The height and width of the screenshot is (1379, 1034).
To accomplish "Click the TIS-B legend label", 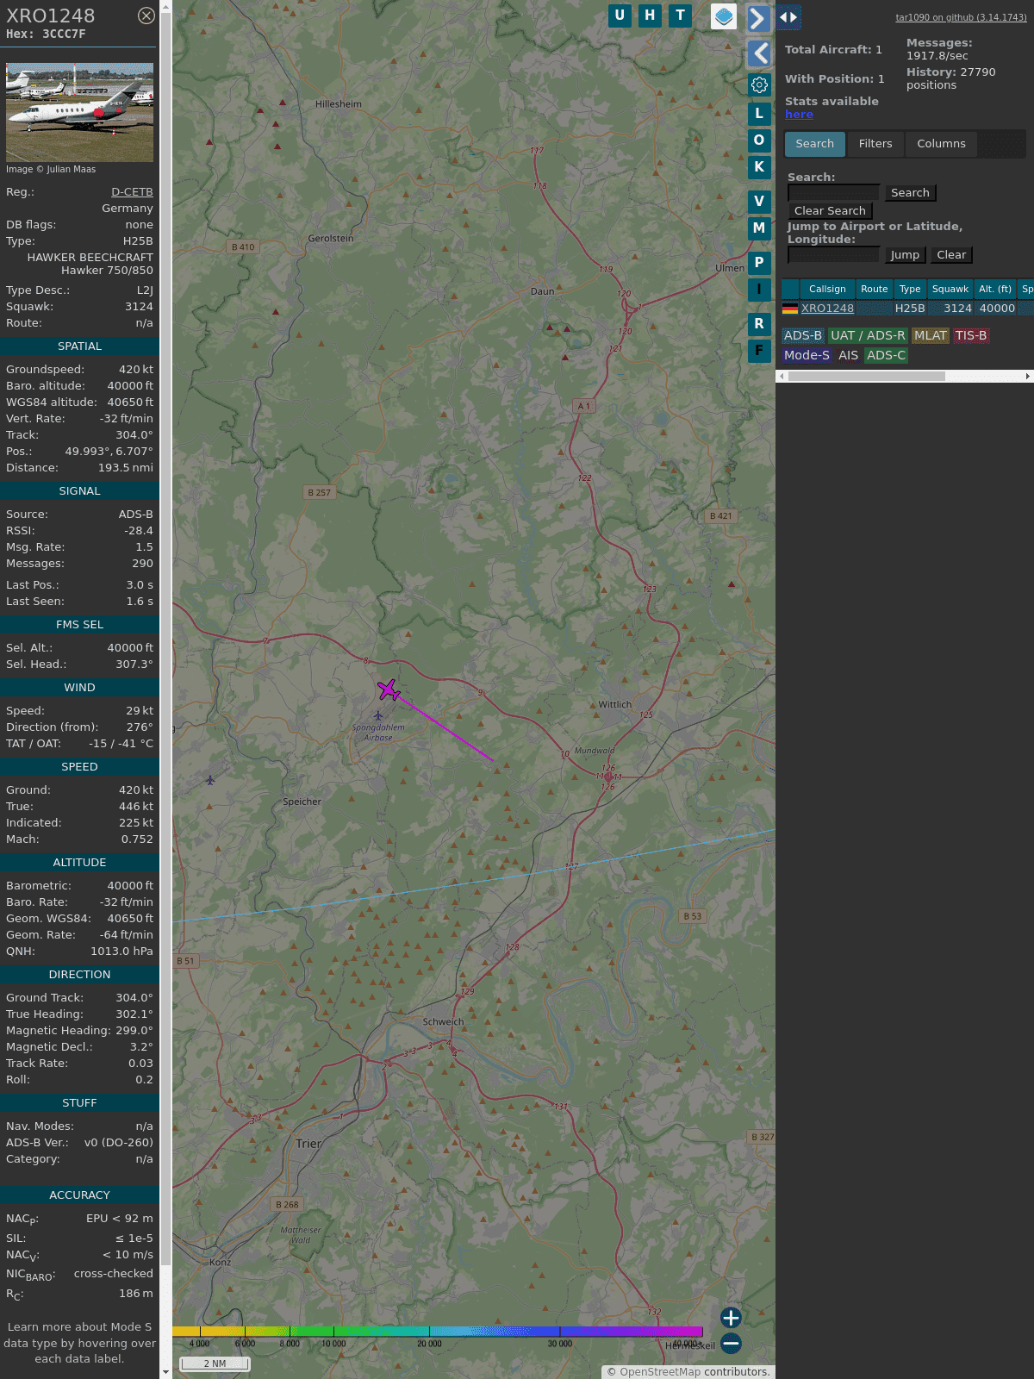I will coord(971,336).
